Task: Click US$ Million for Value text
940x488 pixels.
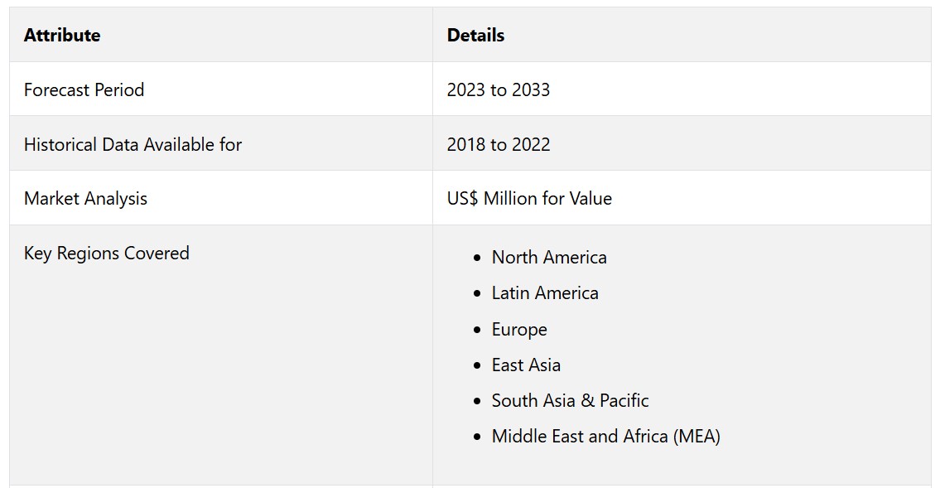Action: pos(529,198)
